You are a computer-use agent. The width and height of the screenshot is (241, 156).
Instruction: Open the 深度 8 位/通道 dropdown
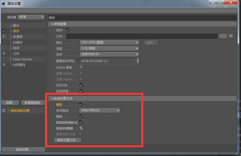(x=109, y=48)
